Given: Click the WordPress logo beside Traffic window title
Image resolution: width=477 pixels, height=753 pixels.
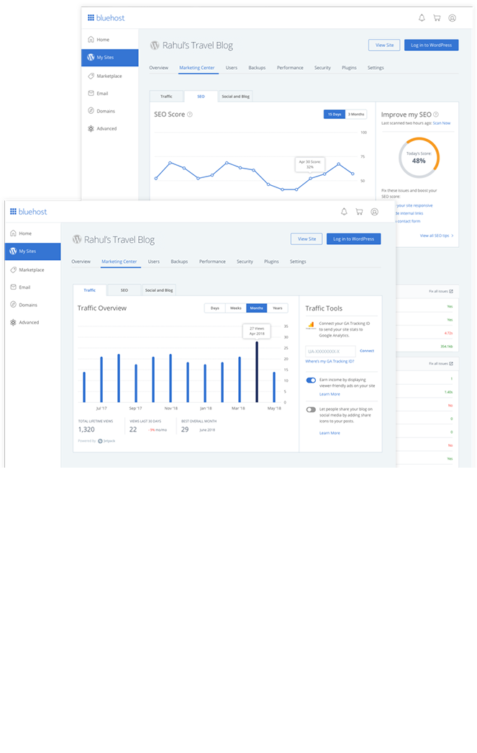Looking at the screenshot, I should pyautogui.click(x=77, y=239).
